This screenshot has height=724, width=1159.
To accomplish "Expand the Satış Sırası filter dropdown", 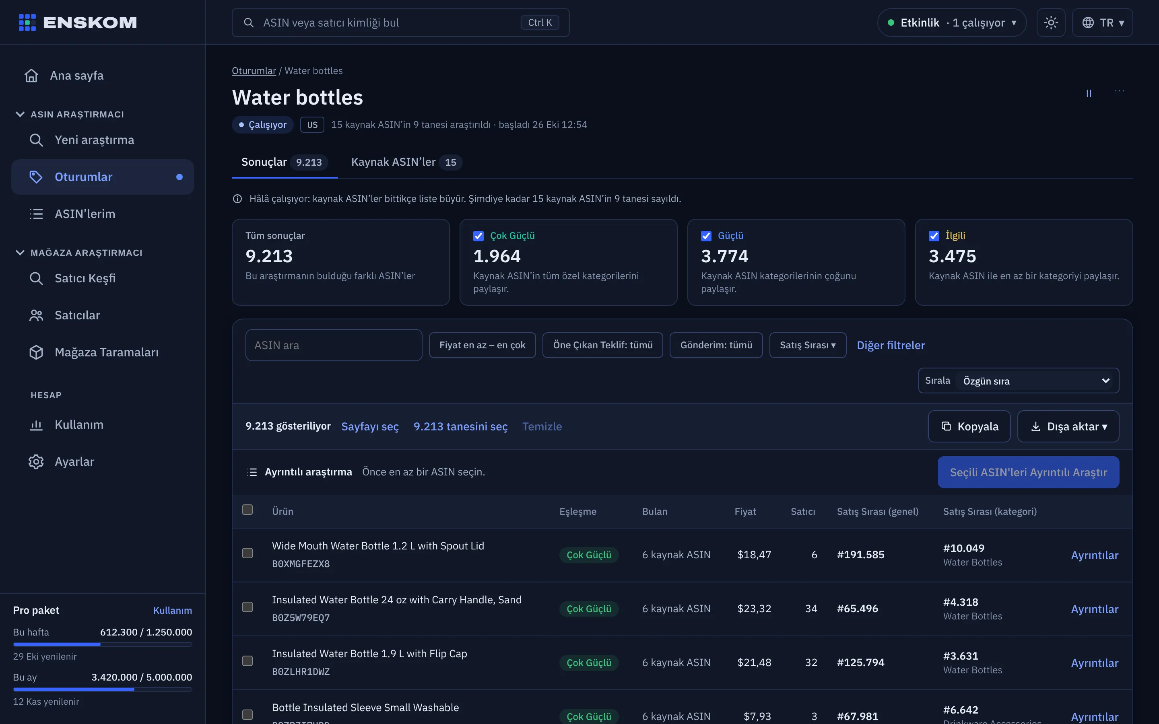I will [x=807, y=345].
